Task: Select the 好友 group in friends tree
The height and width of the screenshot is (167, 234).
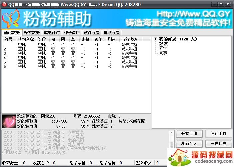Action: point(163,44)
